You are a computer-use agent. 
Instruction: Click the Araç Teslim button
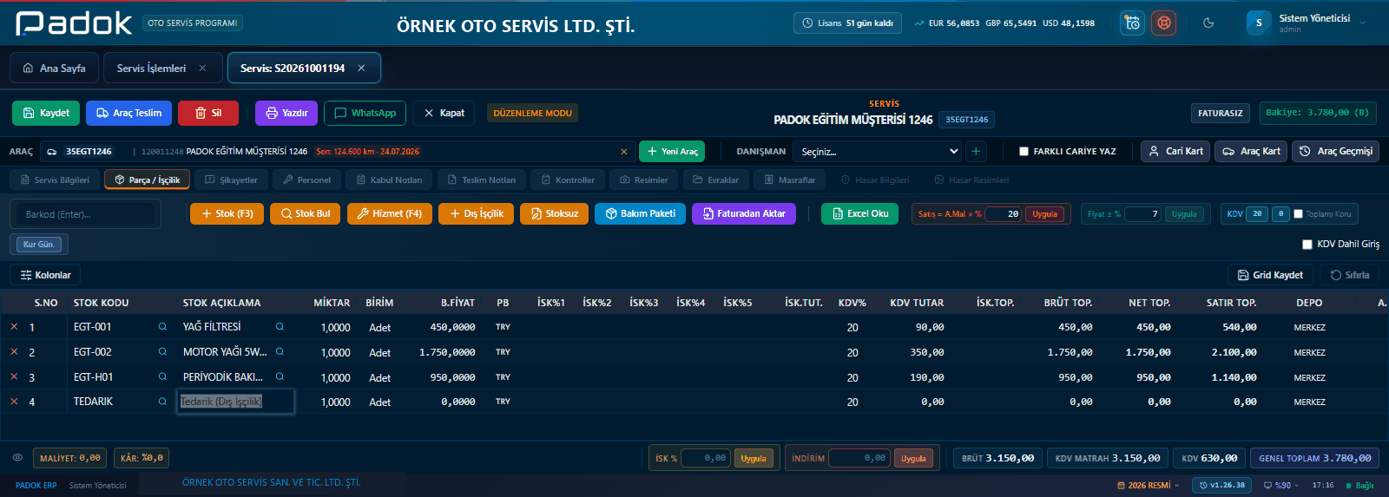128,113
